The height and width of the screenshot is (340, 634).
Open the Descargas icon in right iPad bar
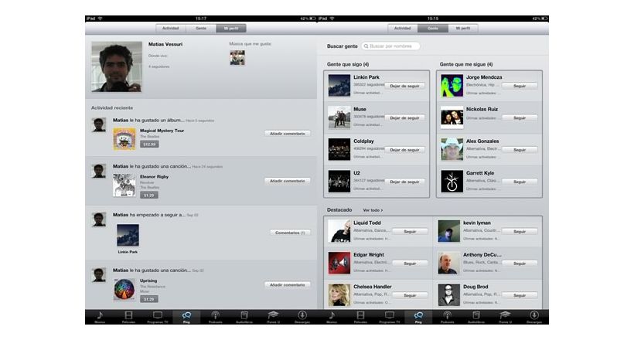[x=534, y=317]
